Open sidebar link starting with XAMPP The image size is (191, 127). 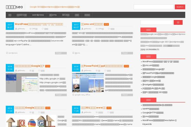click(x=151, y=109)
